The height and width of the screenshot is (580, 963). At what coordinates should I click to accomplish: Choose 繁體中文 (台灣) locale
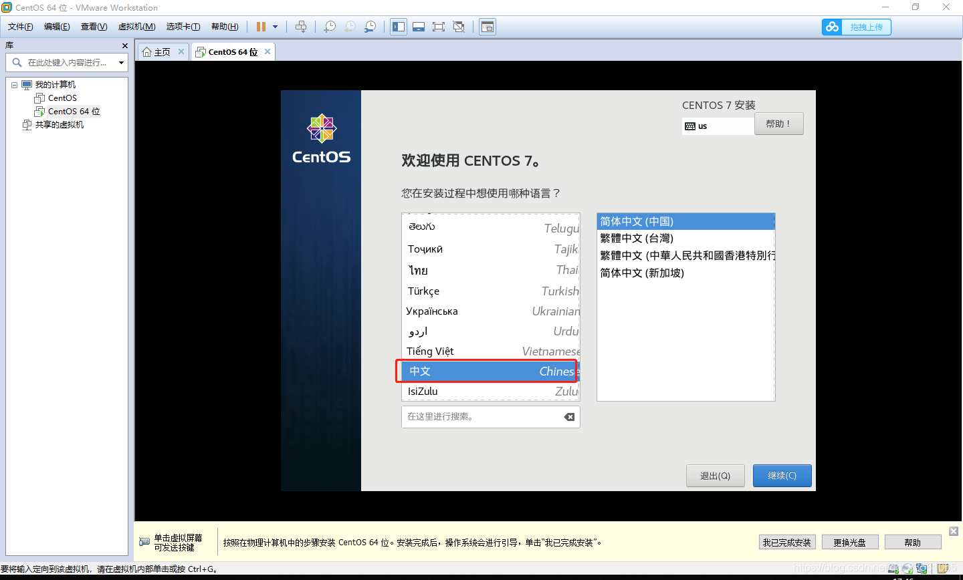685,238
